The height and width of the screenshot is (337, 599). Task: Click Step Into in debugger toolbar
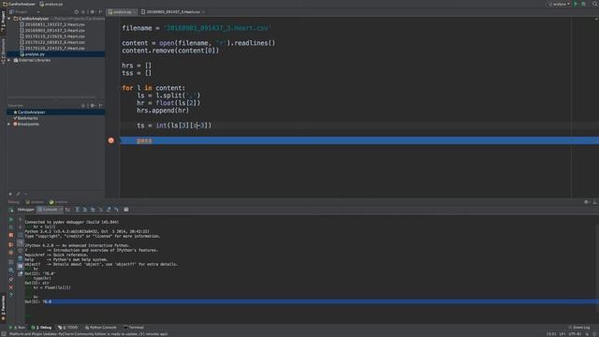click(85, 210)
